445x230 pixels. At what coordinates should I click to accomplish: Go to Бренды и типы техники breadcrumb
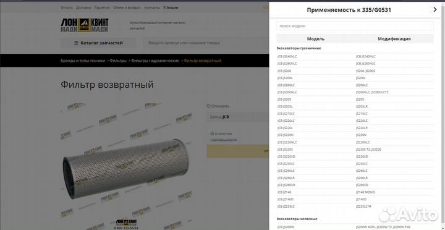click(x=83, y=61)
